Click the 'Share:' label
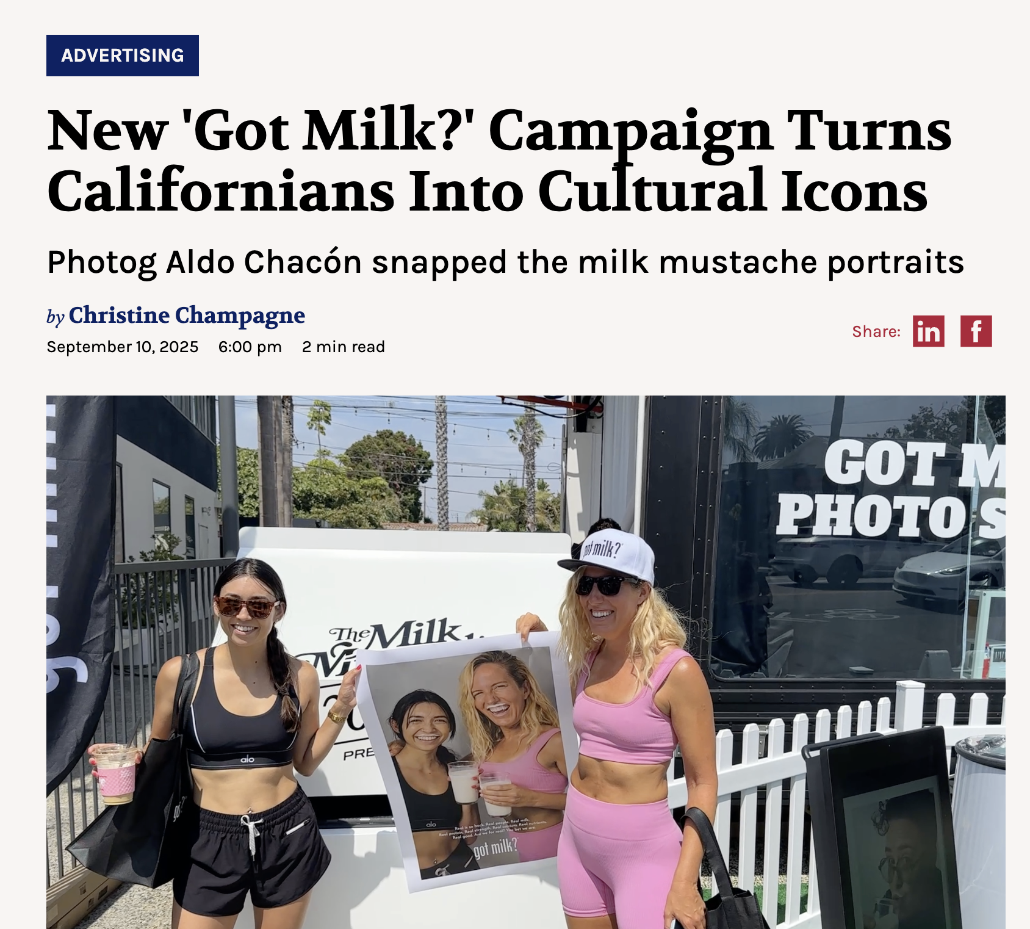The image size is (1030, 929). [876, 331]
